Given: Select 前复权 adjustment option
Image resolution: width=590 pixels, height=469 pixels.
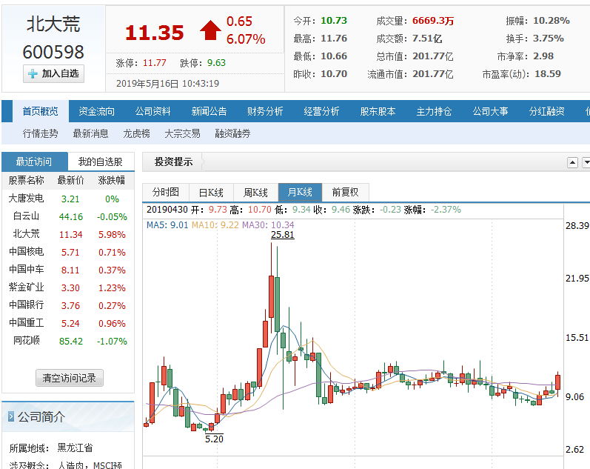Looking at the screenshot, I should pyautogui.click(x=345, y=192).
